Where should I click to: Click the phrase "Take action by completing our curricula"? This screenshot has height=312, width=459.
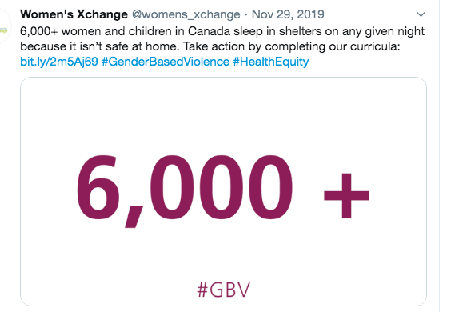[291, 46]
